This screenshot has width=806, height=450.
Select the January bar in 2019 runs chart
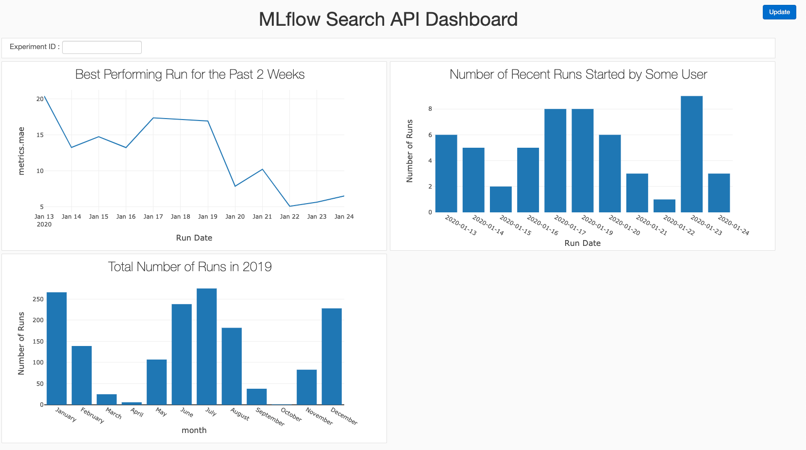57,347
